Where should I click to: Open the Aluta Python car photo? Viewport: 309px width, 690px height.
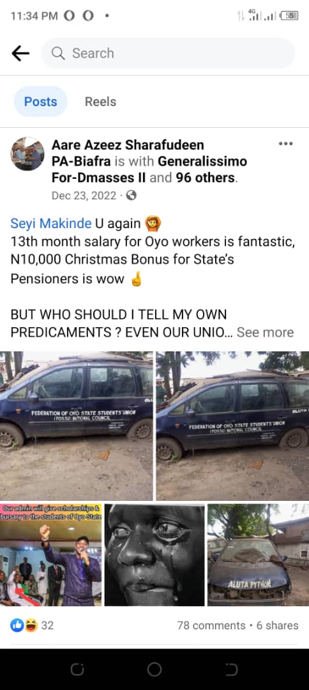pyautogui.click(x=259, y=555)
